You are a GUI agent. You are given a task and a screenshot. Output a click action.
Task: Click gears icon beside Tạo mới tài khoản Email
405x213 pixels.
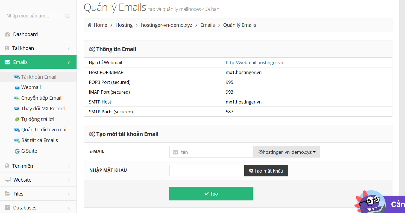coord(92,134)
